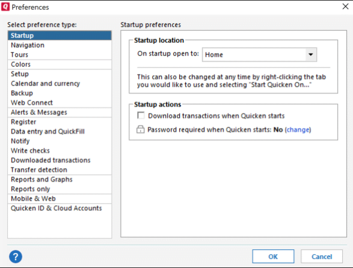Viewport: 353px width, 268px height.
Task: Confirm preferences with OK button
Action: tap(273, 257)
